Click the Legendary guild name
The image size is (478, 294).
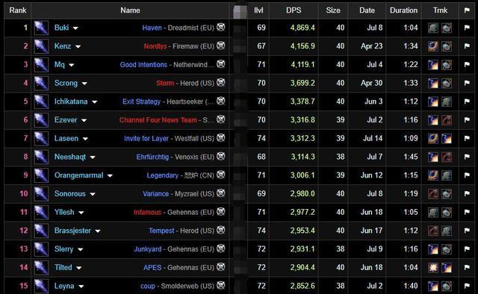click(x=162, y=175)
